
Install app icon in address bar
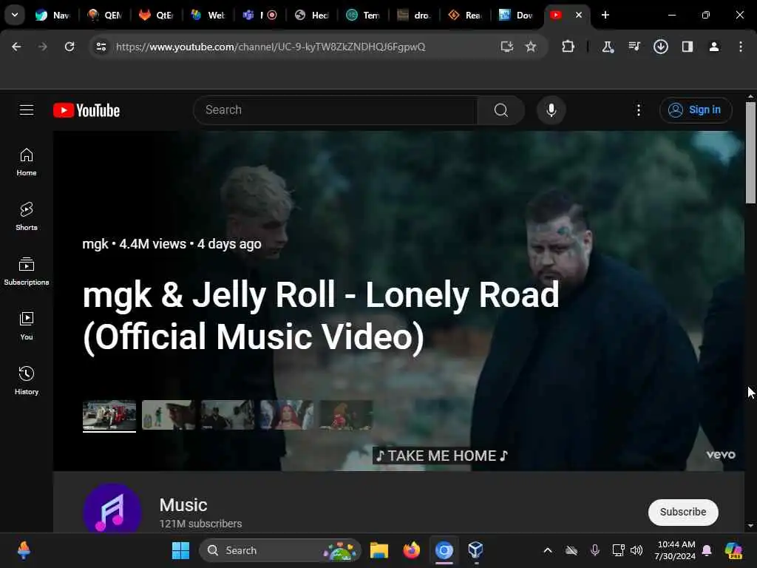pyautogui.click(x=506, y=47)
